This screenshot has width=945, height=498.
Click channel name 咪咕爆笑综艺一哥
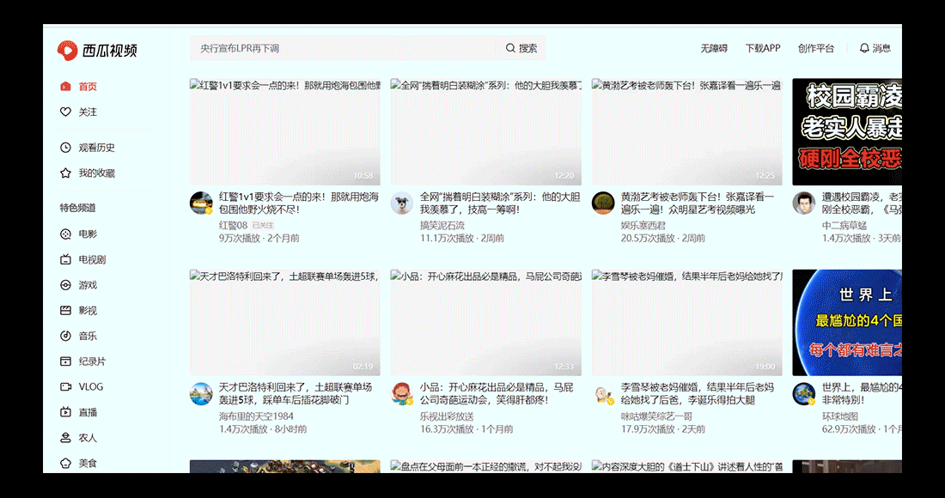coord(657,416)
